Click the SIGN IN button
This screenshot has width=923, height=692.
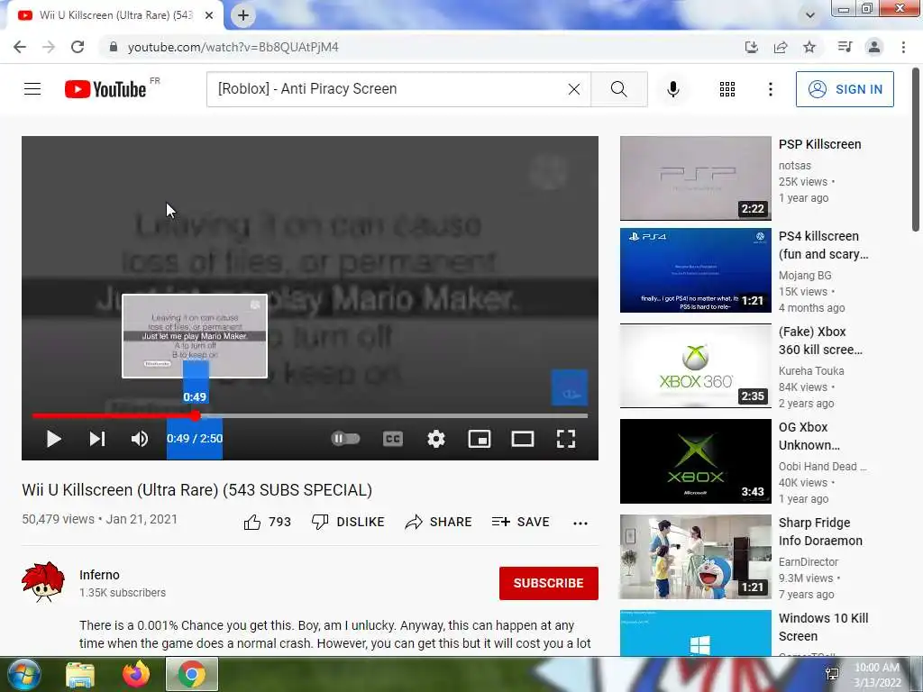845,89
